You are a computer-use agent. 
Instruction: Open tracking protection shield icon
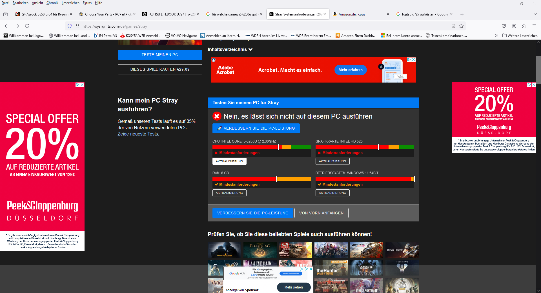[70, 26]
